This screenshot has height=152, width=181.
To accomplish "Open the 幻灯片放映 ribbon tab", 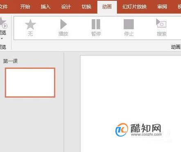I will pos(134,7).
